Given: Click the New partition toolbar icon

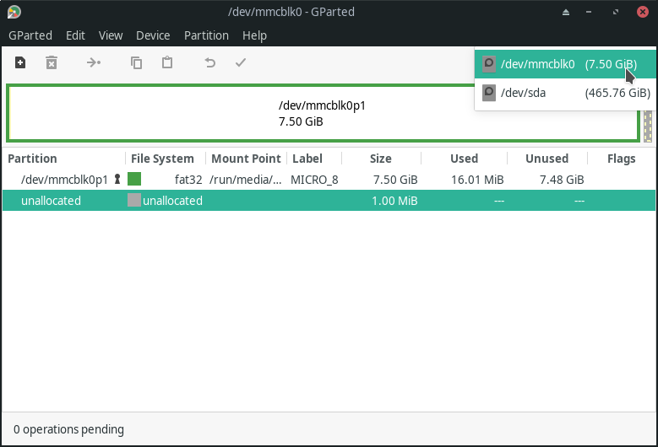Looking at the screenshot, I should click(20, 63).
